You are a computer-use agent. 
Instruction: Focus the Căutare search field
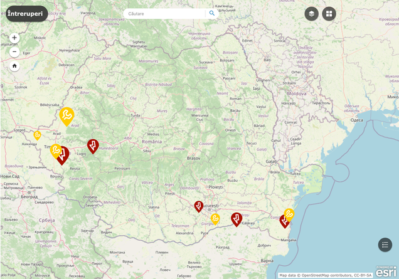click(166, 13)
